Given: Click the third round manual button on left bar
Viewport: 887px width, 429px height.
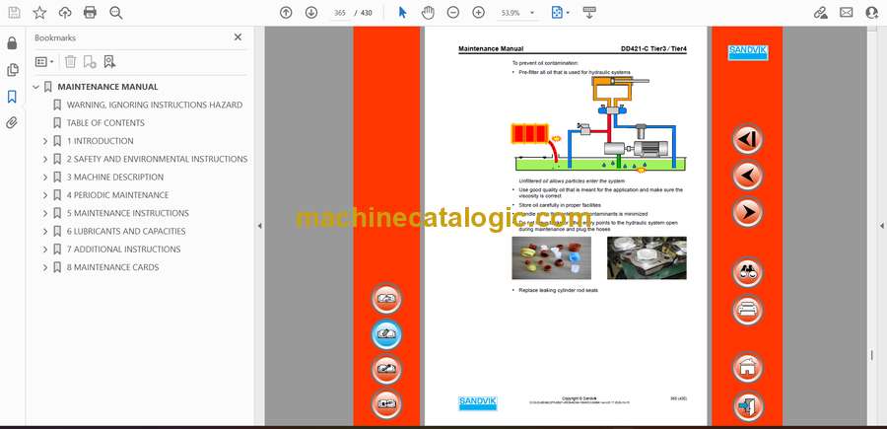Looking at the screenshot, I should pos(387,370).
